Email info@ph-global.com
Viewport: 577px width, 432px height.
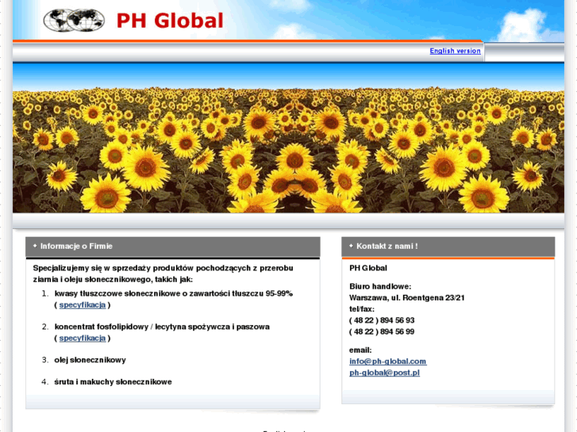pos(388,361)
